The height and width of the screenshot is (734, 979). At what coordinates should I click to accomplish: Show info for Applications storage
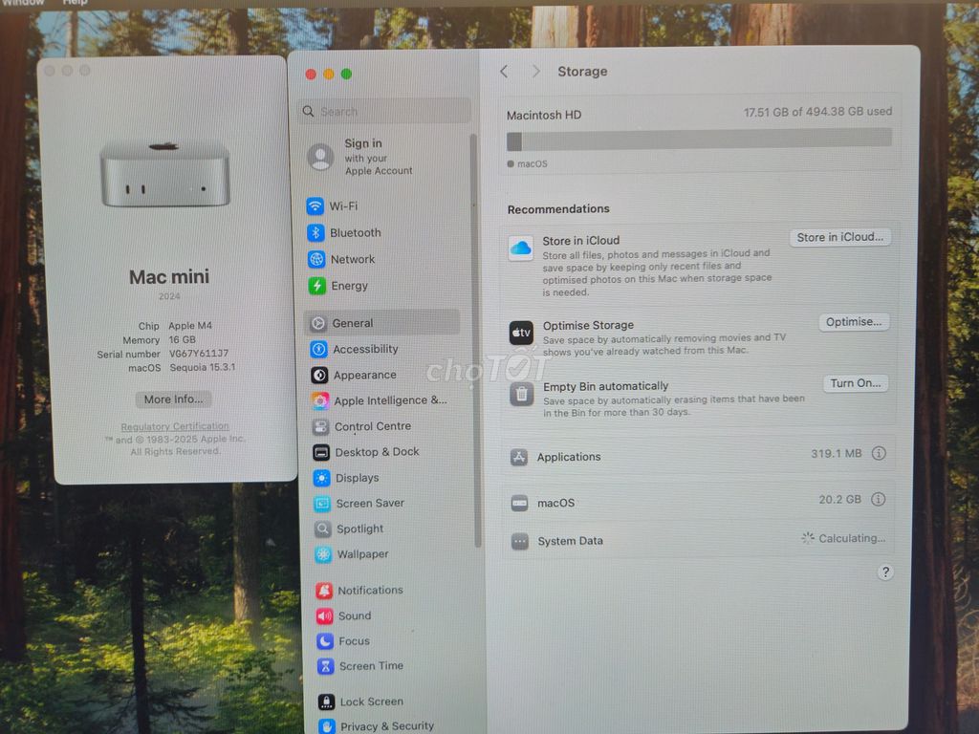(x=879, y=453)
